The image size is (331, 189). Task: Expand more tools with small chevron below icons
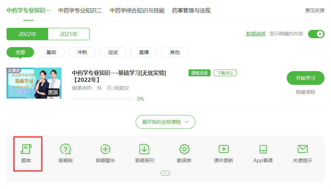pos(165,173)
